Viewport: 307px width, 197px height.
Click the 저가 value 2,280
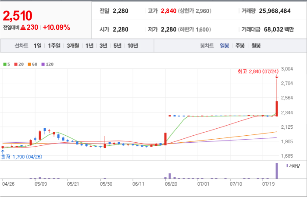point(168,29)
